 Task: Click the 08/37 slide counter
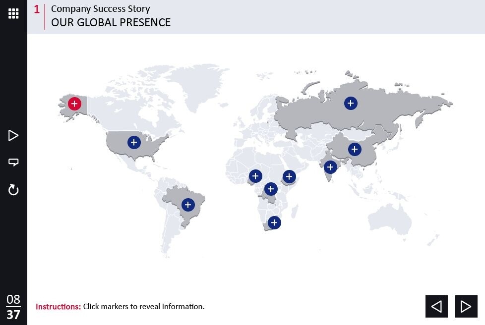[x=13, y=307]
